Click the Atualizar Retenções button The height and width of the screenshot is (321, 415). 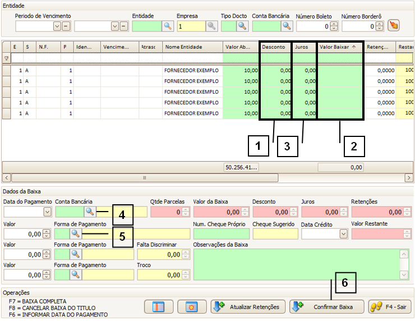[247, 306]
